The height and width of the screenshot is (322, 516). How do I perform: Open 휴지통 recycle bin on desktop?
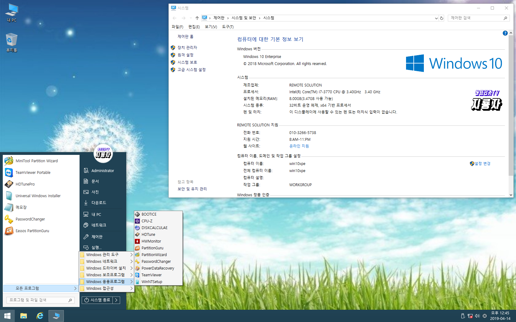[12, 43]
